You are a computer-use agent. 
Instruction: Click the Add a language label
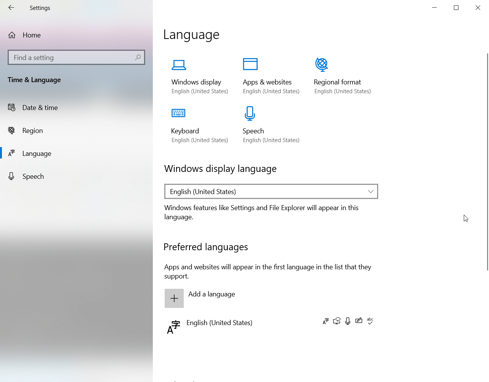pyautogui.click(x=212, y=294)
